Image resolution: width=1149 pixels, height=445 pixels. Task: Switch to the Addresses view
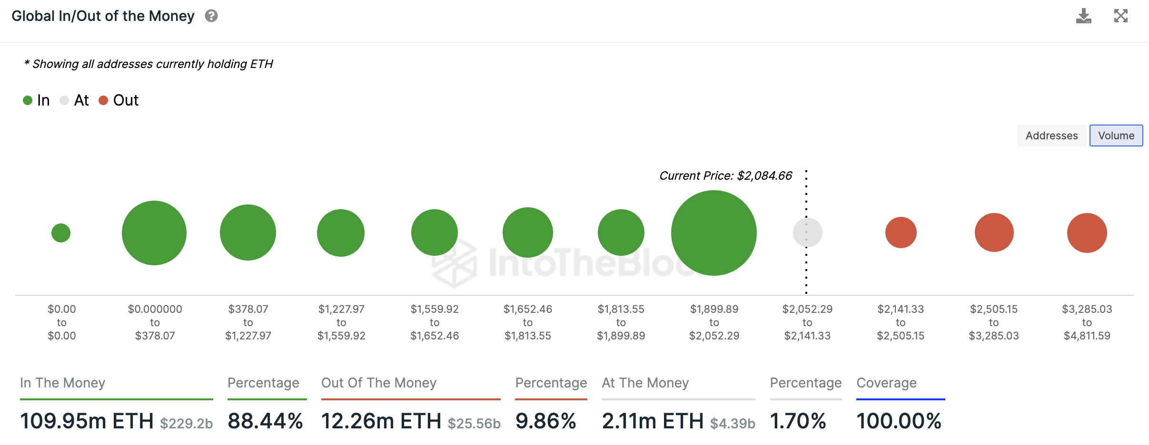click(x=1052, y=135)
